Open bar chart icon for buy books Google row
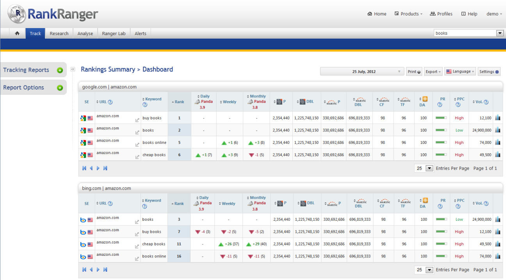506x280 pixels. 498,118
